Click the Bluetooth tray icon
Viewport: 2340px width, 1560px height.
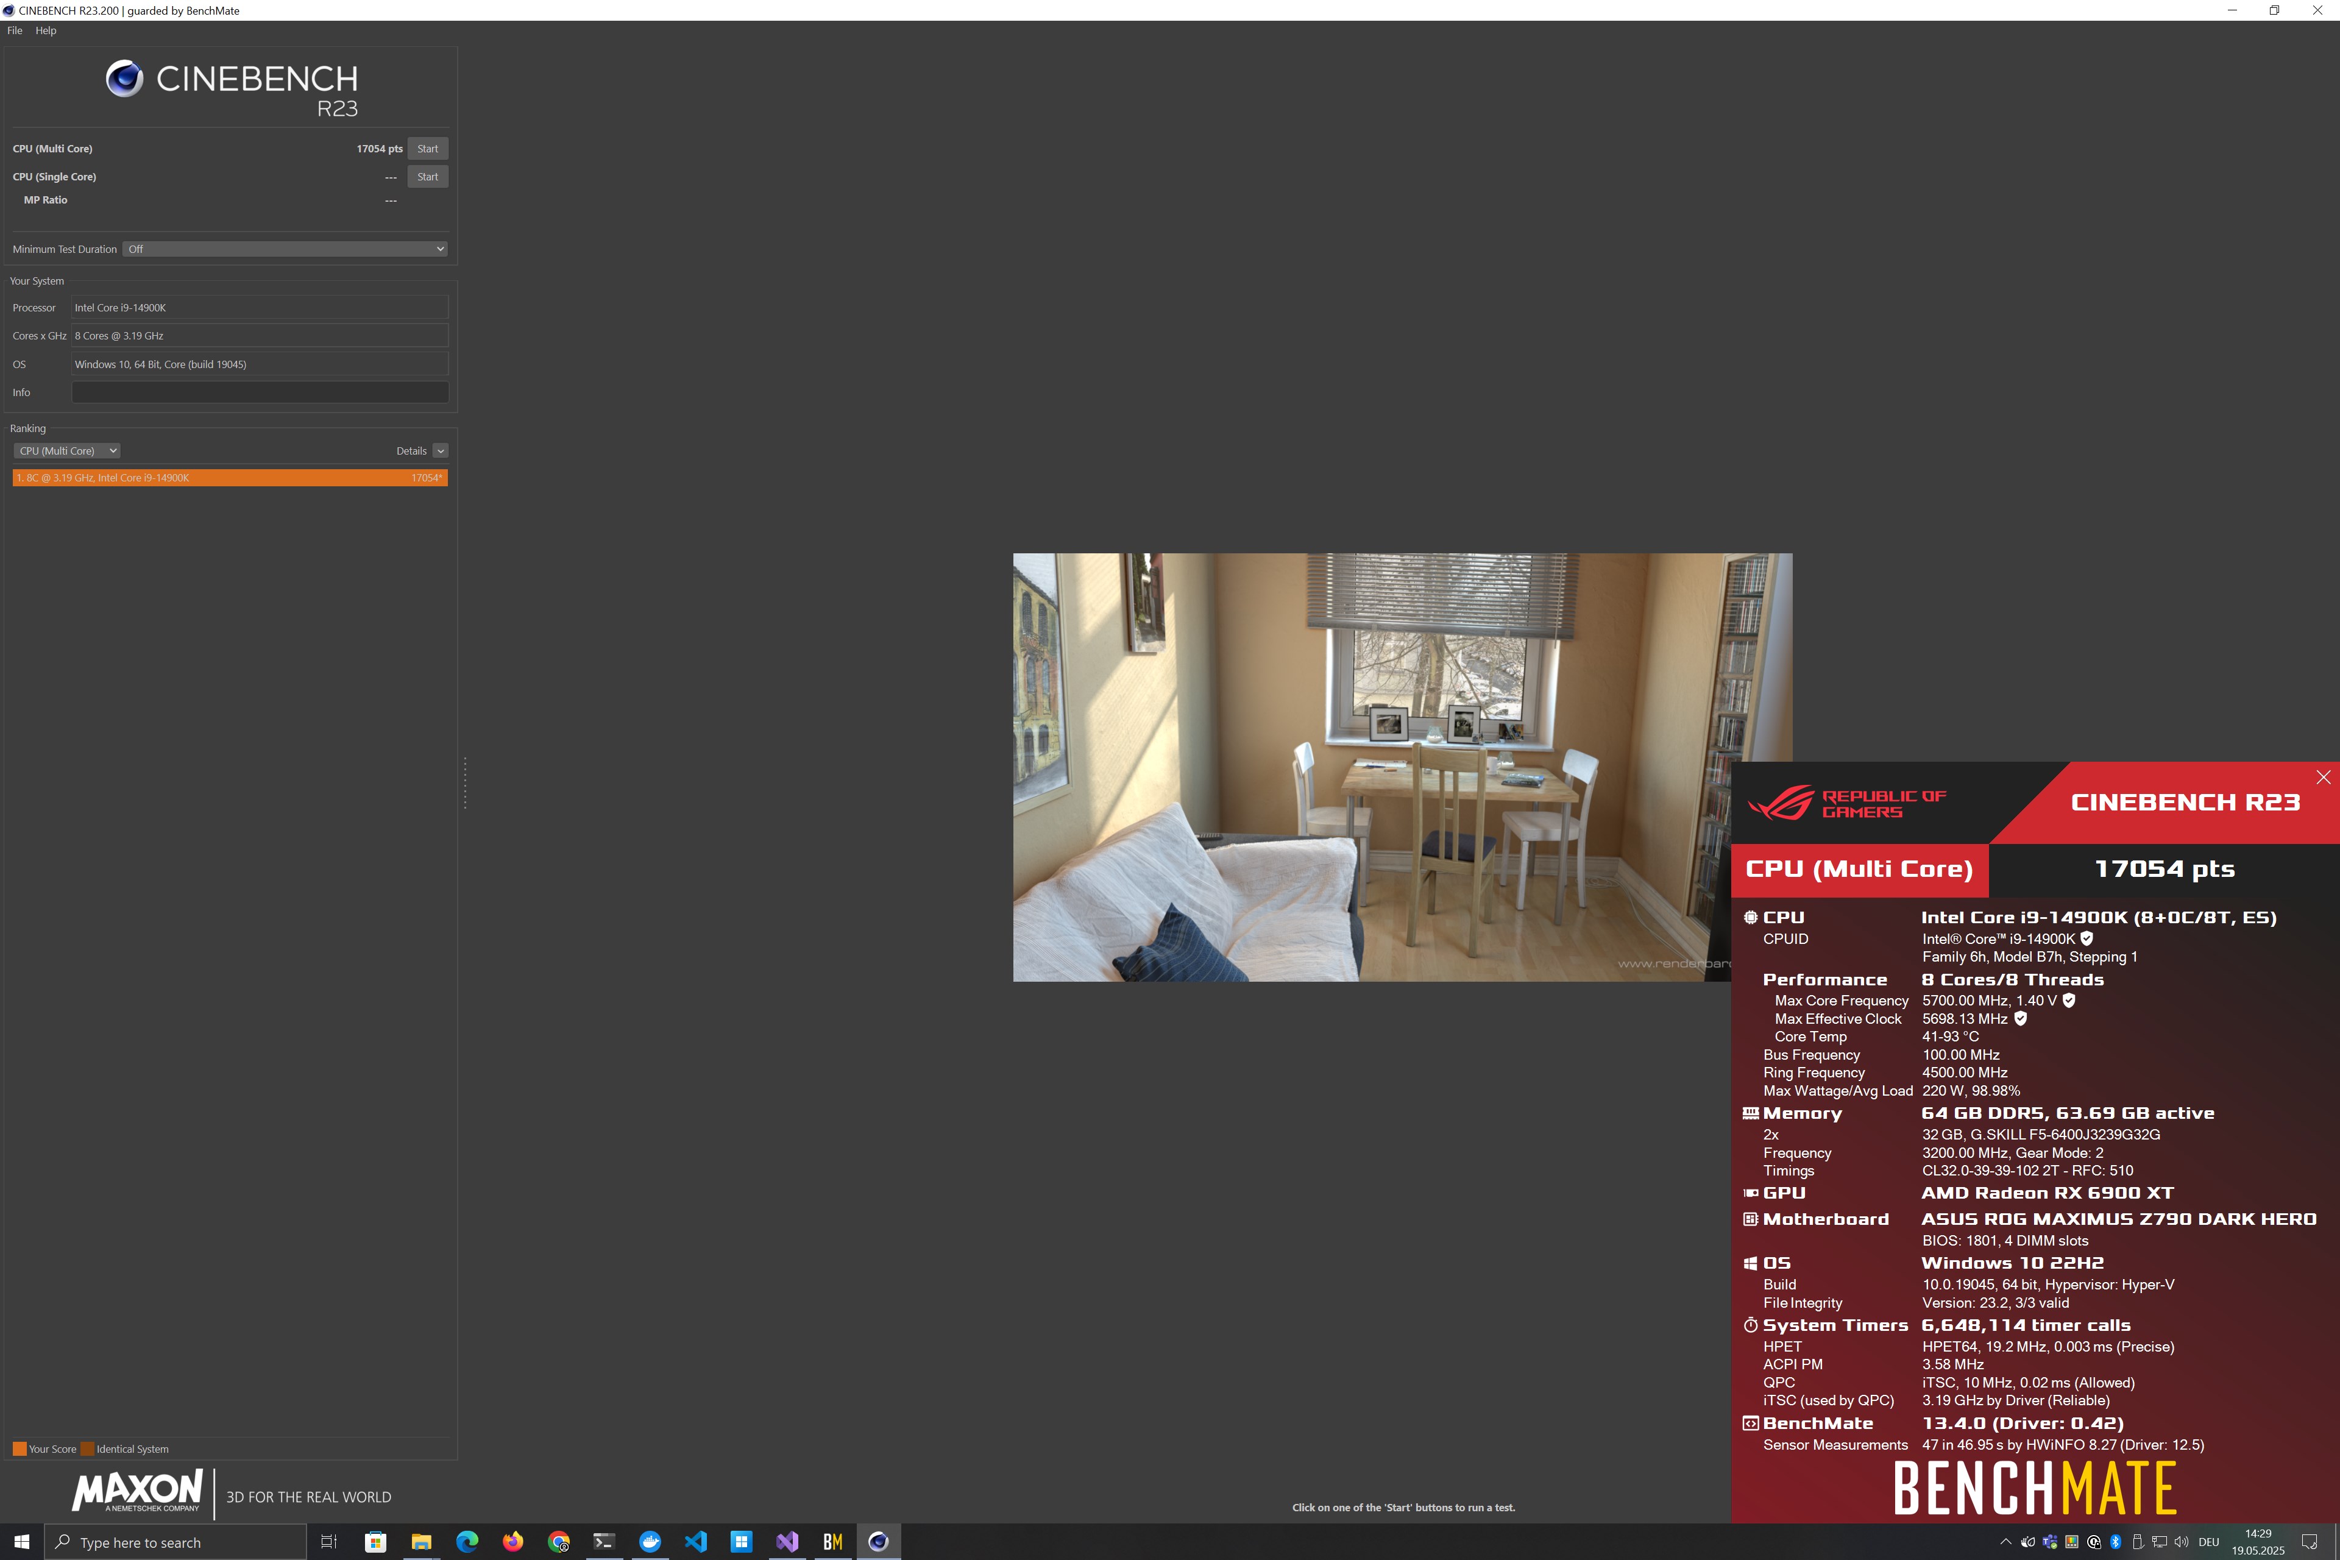click(x=2115, y=1542)
